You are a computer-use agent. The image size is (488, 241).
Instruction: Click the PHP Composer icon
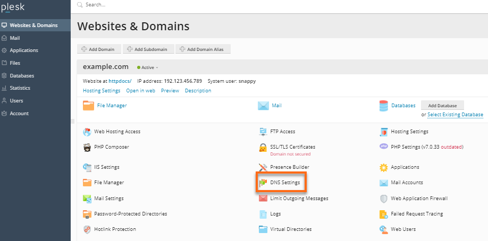click(x=87, y=147)
